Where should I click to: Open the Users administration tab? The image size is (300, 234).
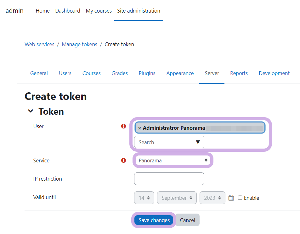coord(65,73)
